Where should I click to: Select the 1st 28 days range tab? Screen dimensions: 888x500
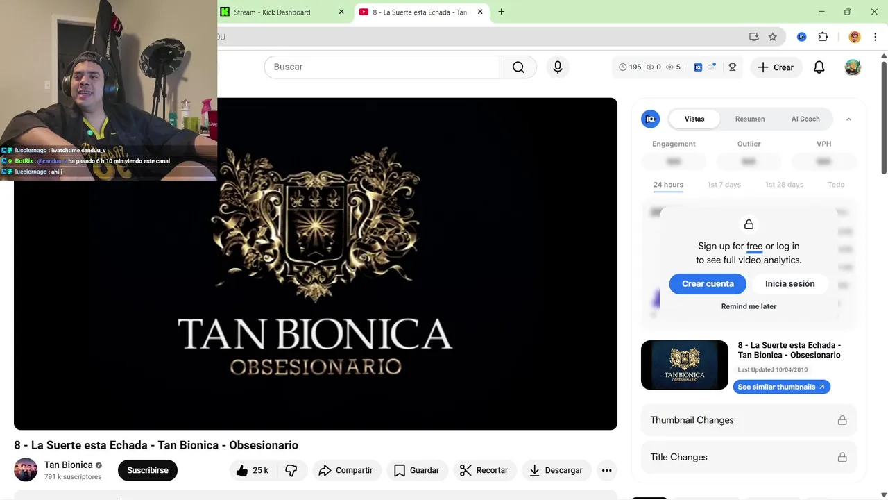tap(784, 185)
